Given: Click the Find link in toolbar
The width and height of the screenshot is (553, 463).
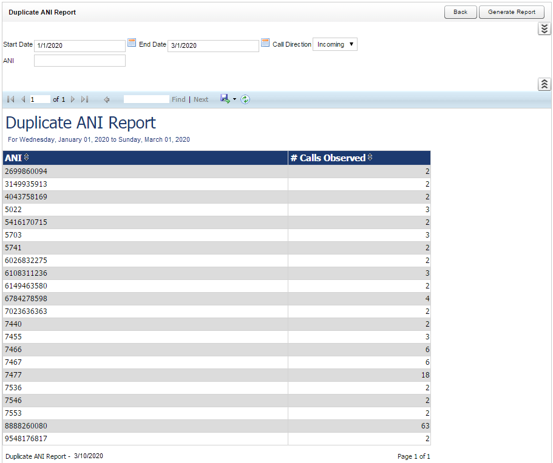Looking at the screenshot, I should (178, 99).
